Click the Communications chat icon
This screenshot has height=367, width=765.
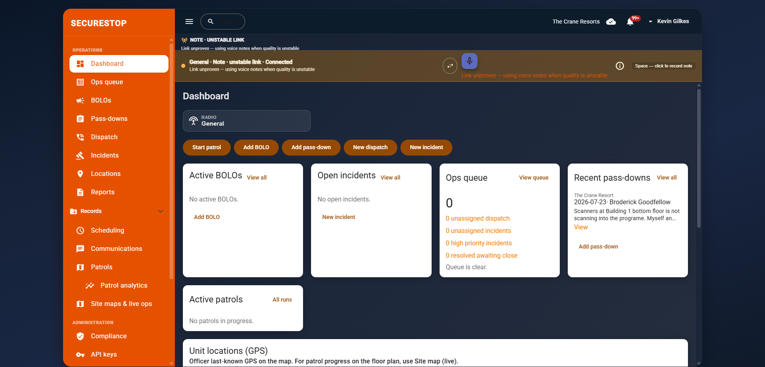[80, 249]
